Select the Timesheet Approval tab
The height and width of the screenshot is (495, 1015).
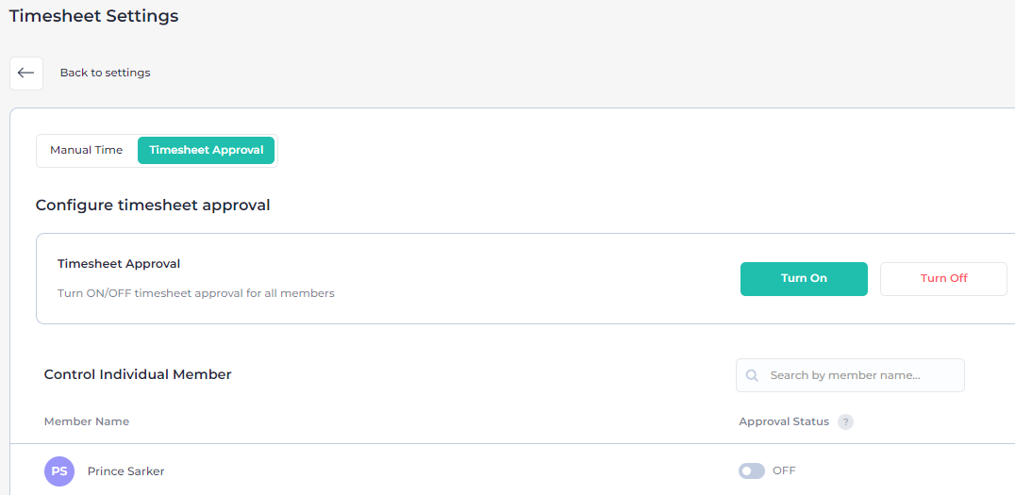[207, 150]
